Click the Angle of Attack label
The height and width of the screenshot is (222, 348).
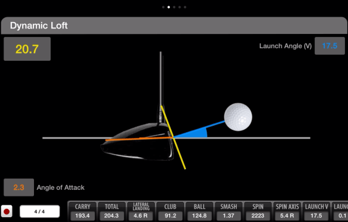[60, 187]
